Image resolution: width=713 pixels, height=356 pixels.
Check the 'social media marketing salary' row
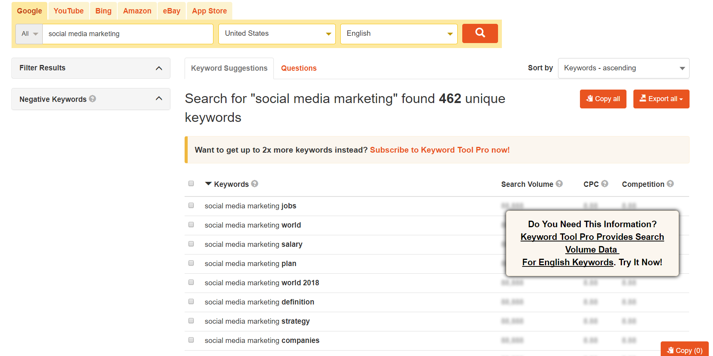(191, 244)
